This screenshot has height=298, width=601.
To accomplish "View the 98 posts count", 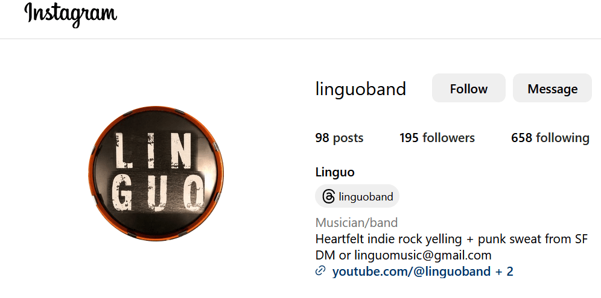I will [339, 138].
